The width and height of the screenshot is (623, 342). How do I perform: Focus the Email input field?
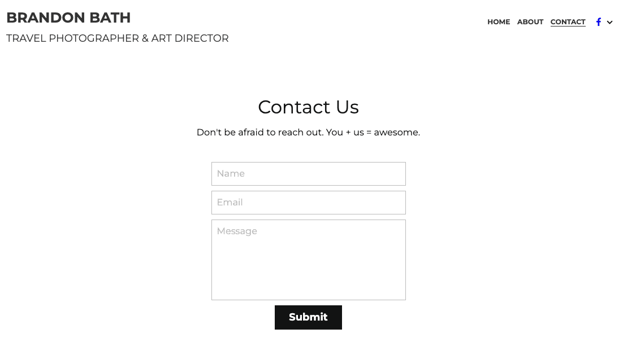click(308, 203)
